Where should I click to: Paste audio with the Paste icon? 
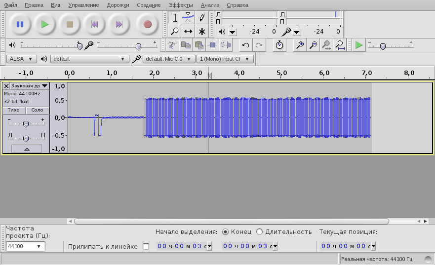pos(199,45)
